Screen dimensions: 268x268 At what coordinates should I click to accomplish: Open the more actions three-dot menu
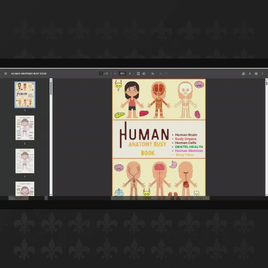(x=263, y=73)
